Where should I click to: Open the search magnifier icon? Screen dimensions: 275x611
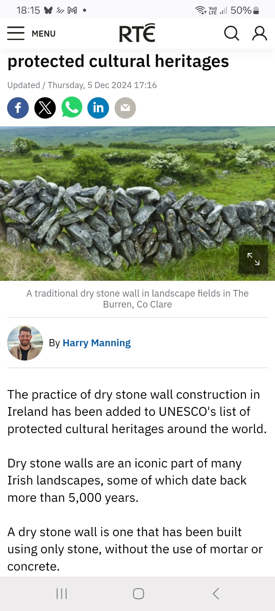[231, 33]
